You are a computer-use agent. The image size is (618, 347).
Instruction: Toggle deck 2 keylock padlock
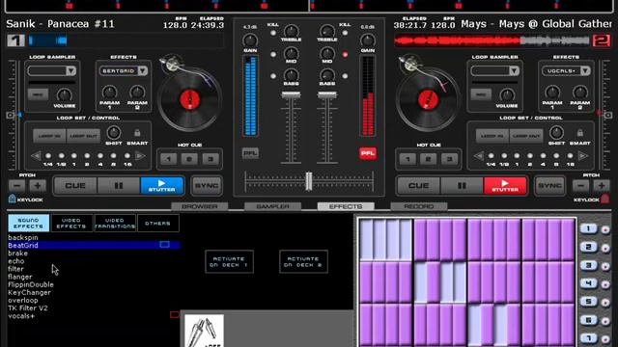click(605, 199)
